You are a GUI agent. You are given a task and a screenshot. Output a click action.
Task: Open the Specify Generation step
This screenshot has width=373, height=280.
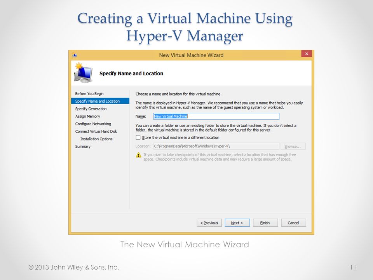pyautogui.click(x=91, y=109)
